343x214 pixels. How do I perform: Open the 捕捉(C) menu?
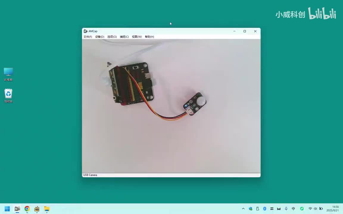(124, 37)
